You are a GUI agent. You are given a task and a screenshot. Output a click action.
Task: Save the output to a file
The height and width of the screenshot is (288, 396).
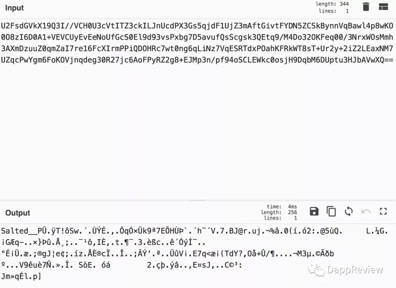314,211
